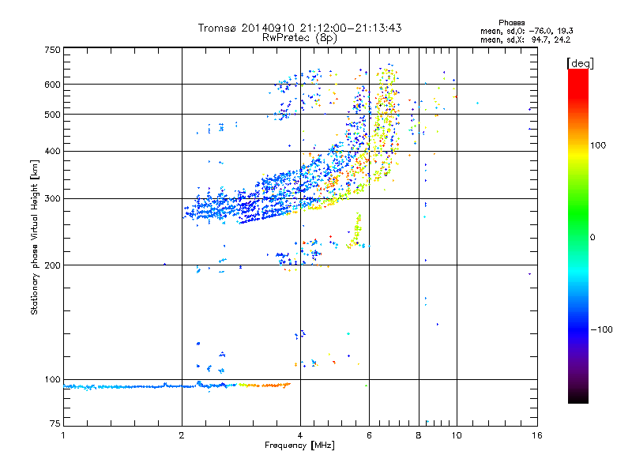Screen dimensions: 632x474
Task: Click the orange E-layer trace segment near 100 km
Action: coord(270,386)
